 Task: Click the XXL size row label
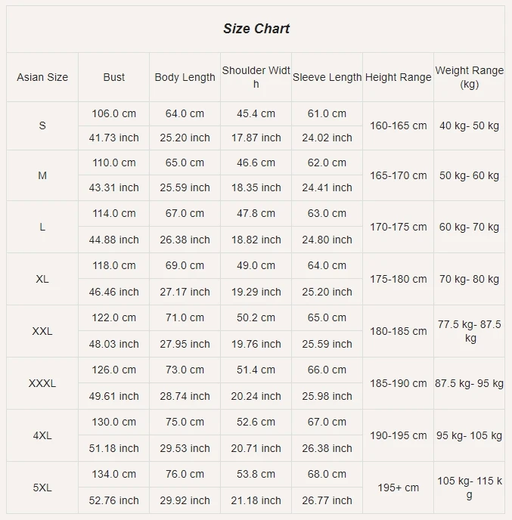42,331
